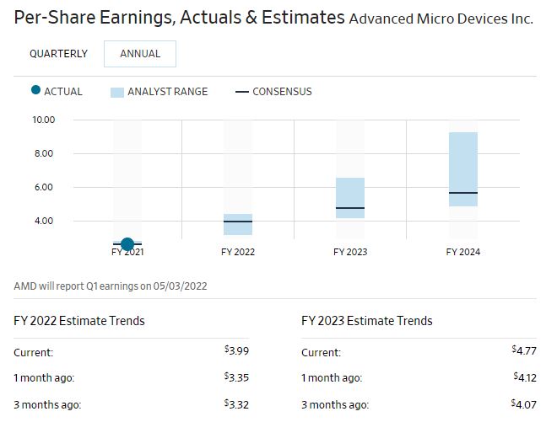Click the ACTUAL legend label
Viewport: 546px width, 422px height.
tap(63, 92)
